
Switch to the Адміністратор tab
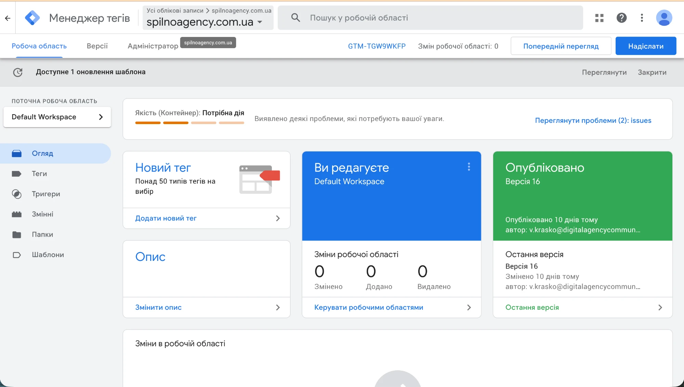153,46
